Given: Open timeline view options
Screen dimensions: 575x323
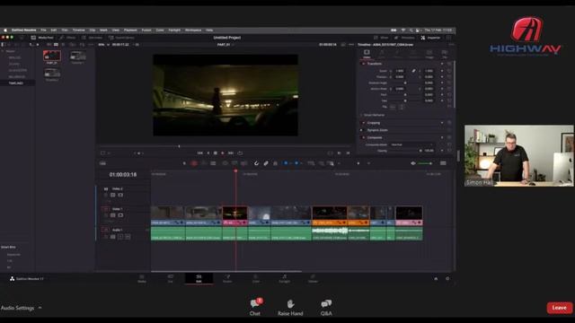Looking at the screenshot, I should 102,163.
